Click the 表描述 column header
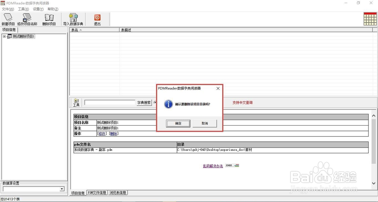This screenshot has height=202, width=378. [246, 30]
